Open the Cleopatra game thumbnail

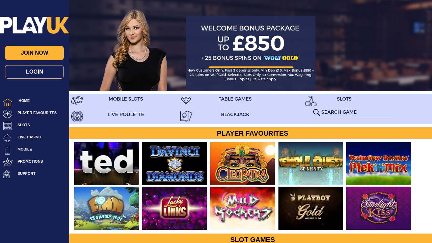243,164
